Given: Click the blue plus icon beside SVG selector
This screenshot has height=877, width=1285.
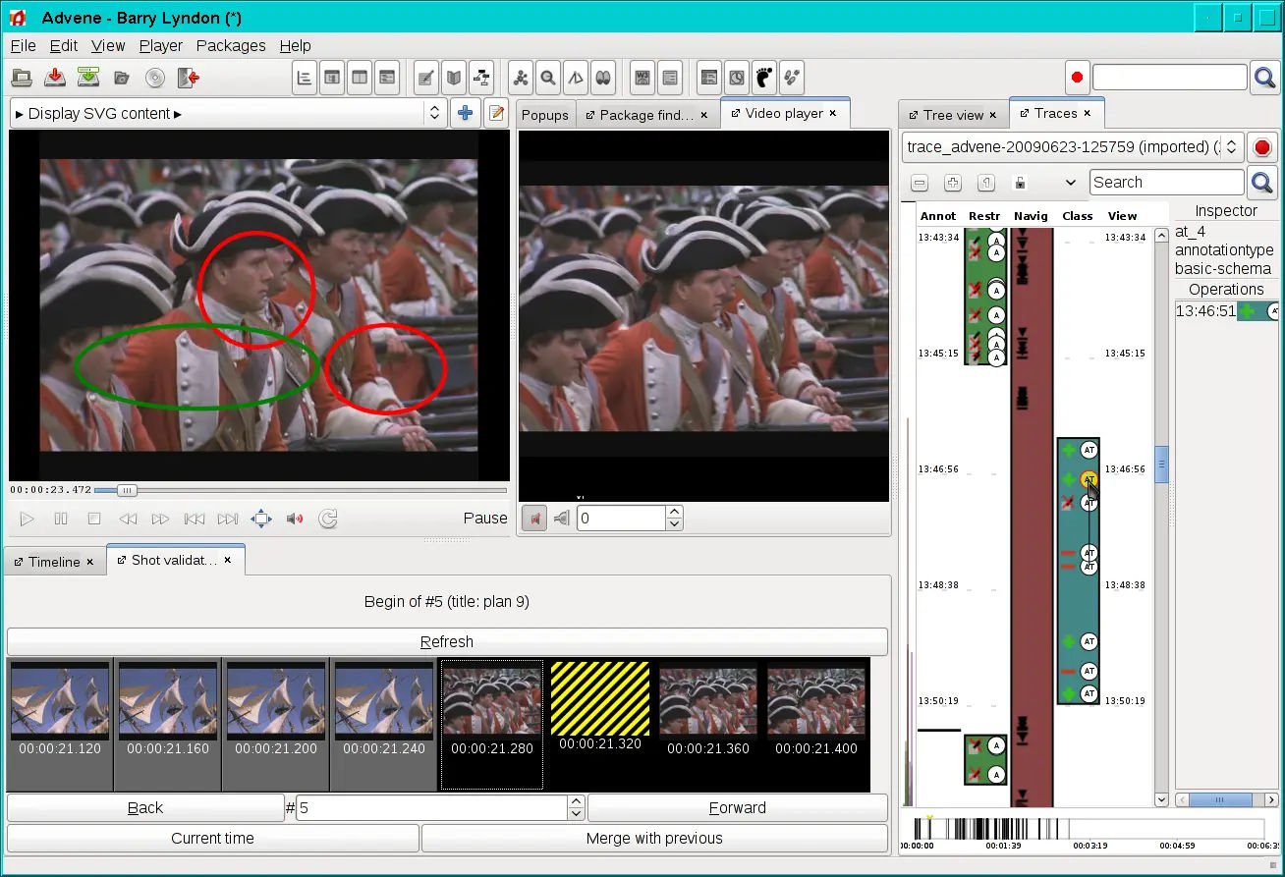Looking at the screenshot, I should tap(466, 113).
